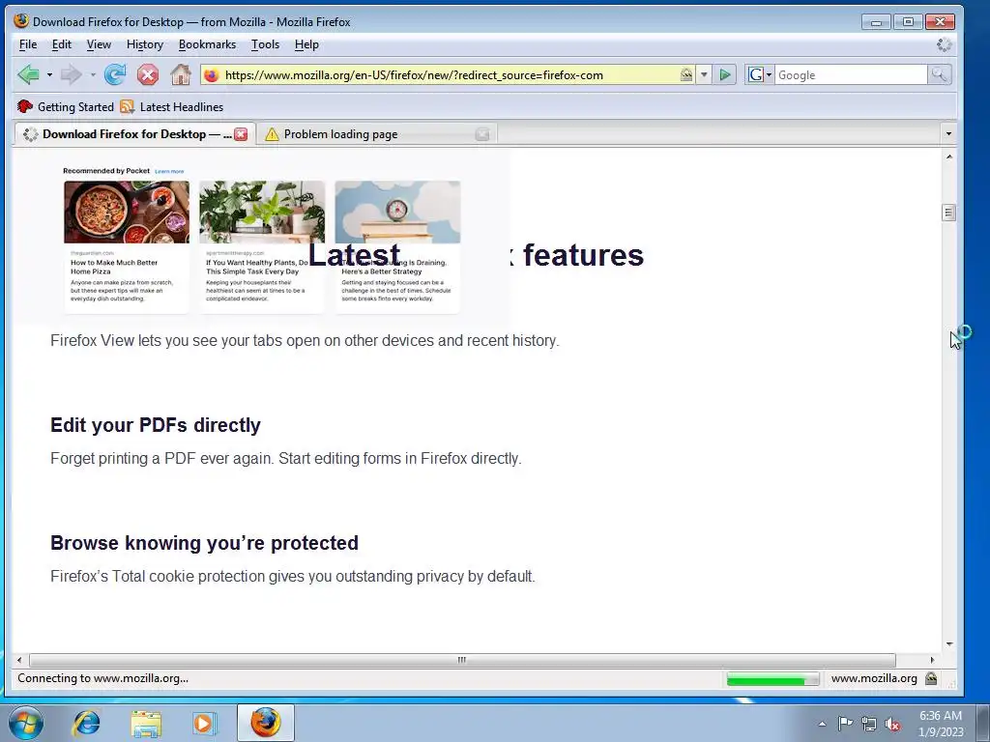990x742 pixels.
Task: Open the Edit menu
Action: (x=61, y=44)
